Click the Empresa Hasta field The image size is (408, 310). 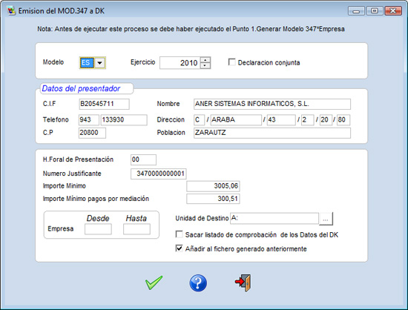(x=136, y=229)
